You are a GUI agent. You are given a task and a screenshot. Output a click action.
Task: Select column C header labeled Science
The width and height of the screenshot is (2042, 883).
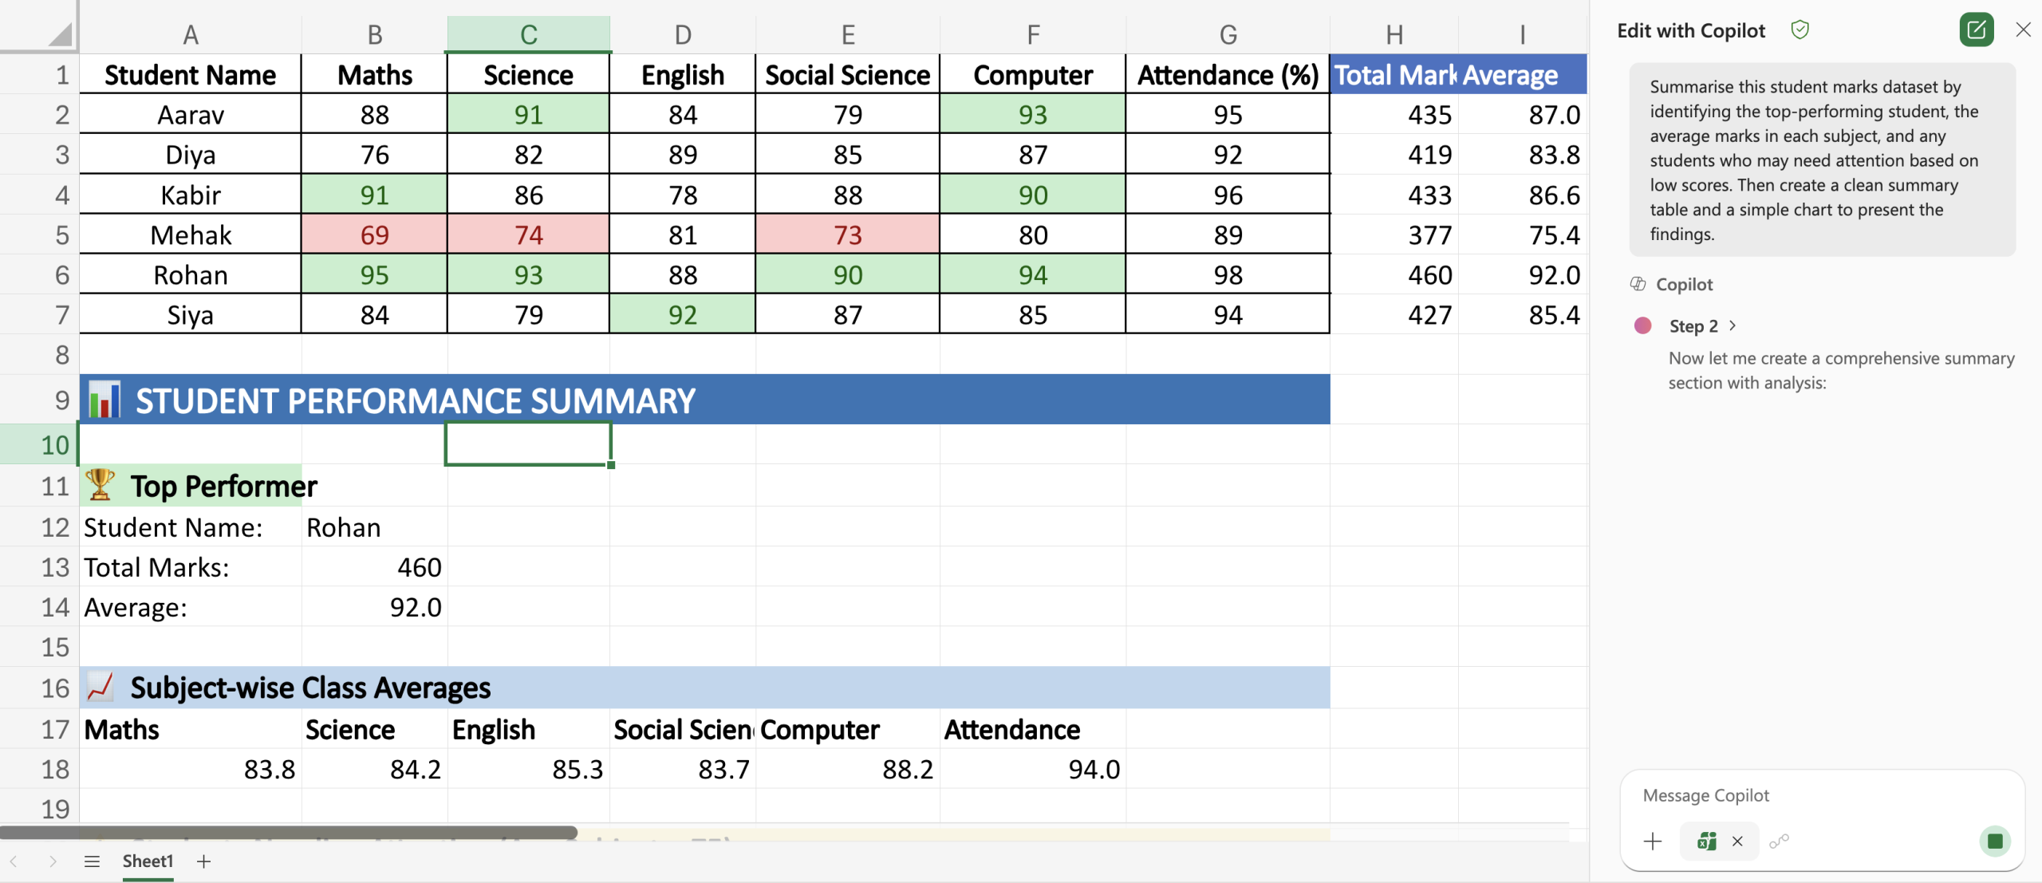tap(528, 34)
